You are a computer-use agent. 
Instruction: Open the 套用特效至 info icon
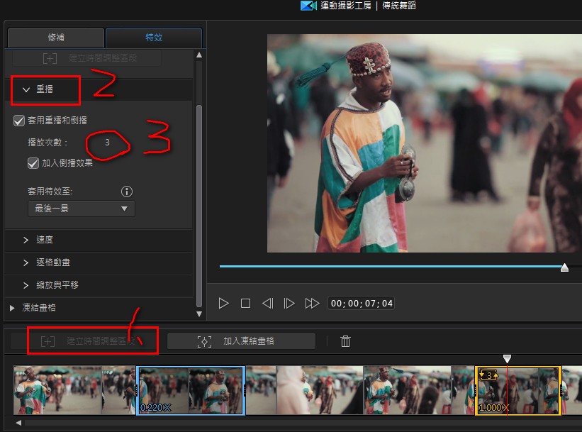tap(127, 192)
